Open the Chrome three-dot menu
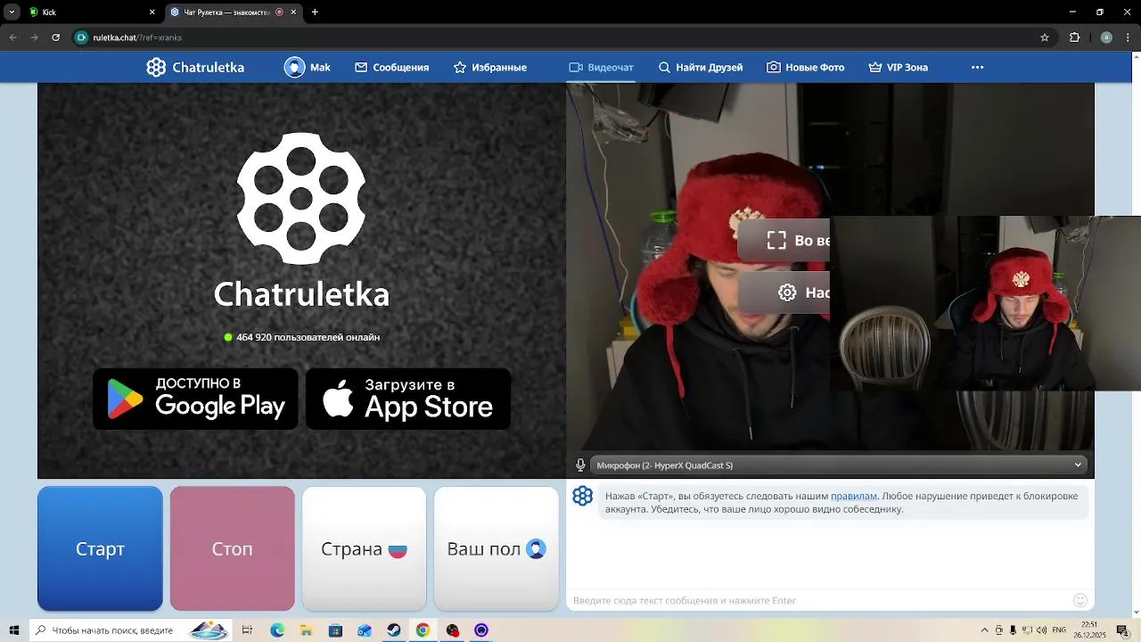 click(x=1128, y=37)
